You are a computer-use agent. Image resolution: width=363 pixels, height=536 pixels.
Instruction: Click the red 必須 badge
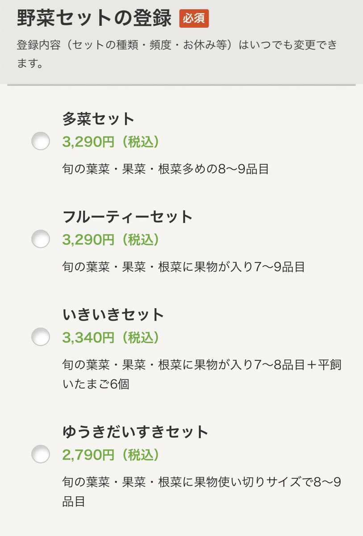pyautogui.click(x=194, y=19)
